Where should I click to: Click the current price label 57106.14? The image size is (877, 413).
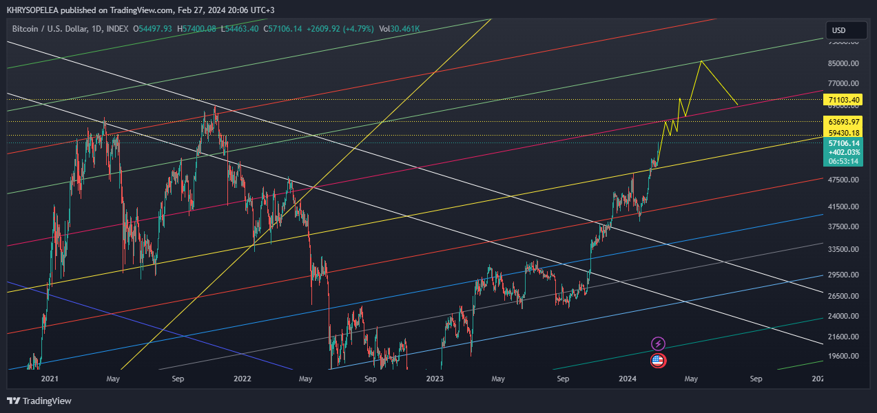pos(844,143)
